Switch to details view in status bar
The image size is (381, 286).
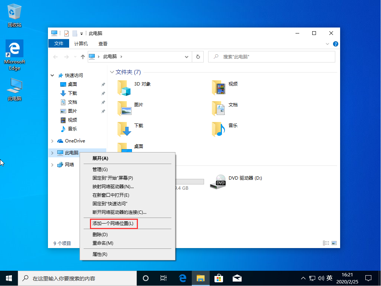326,243
